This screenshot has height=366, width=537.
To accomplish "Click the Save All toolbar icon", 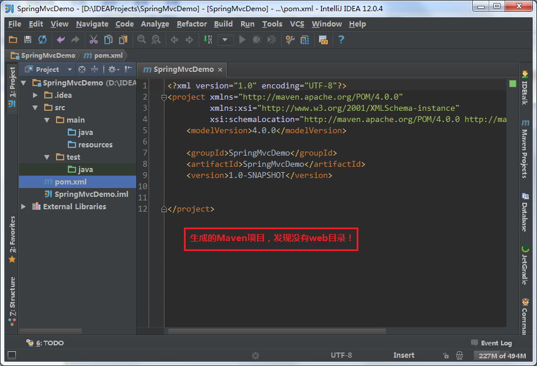I will pyautogui.click(x=28, y=39).
